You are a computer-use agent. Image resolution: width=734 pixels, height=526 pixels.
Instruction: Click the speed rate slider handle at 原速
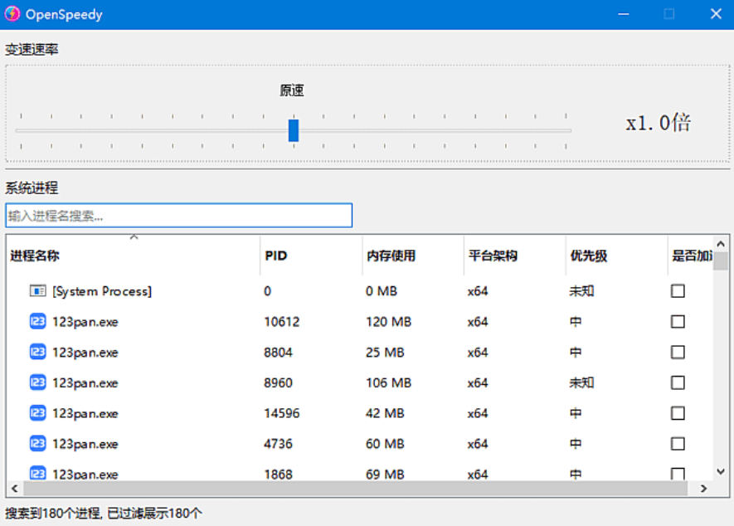(294, 129)
